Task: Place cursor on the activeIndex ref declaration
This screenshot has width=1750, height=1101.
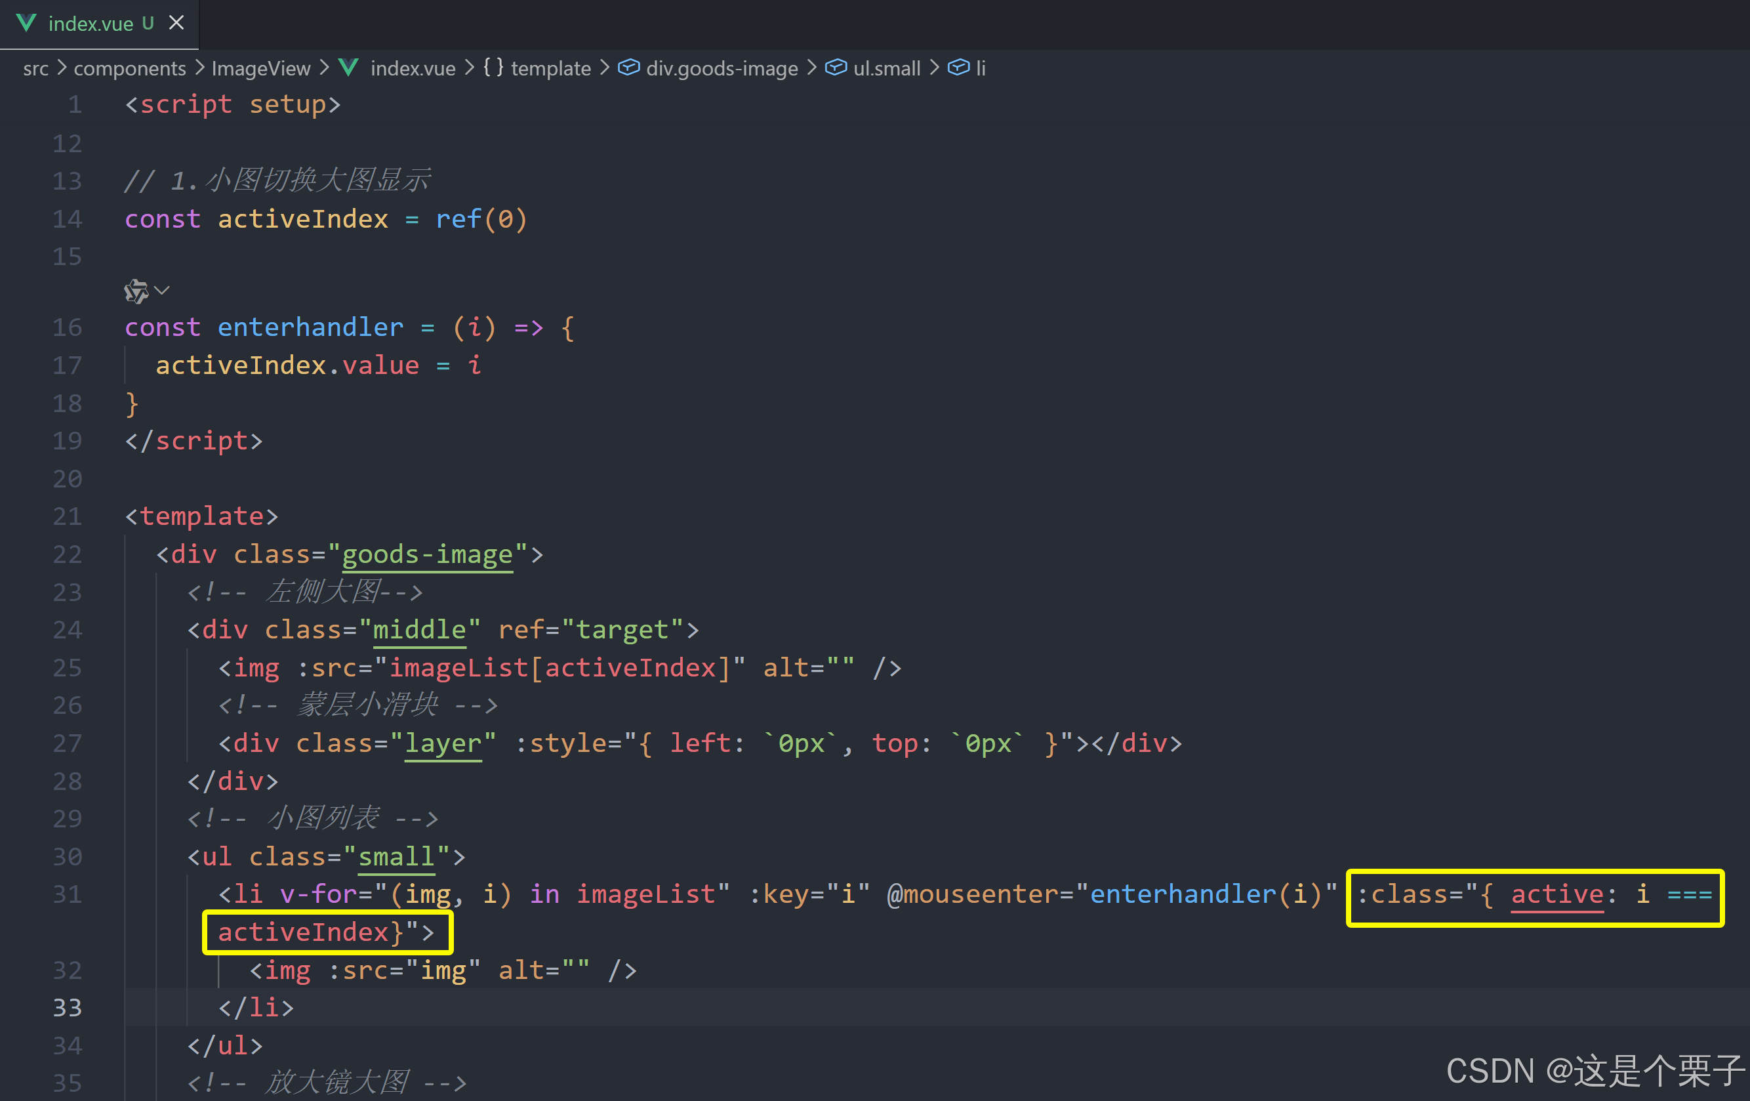Action: coord(302,219)
